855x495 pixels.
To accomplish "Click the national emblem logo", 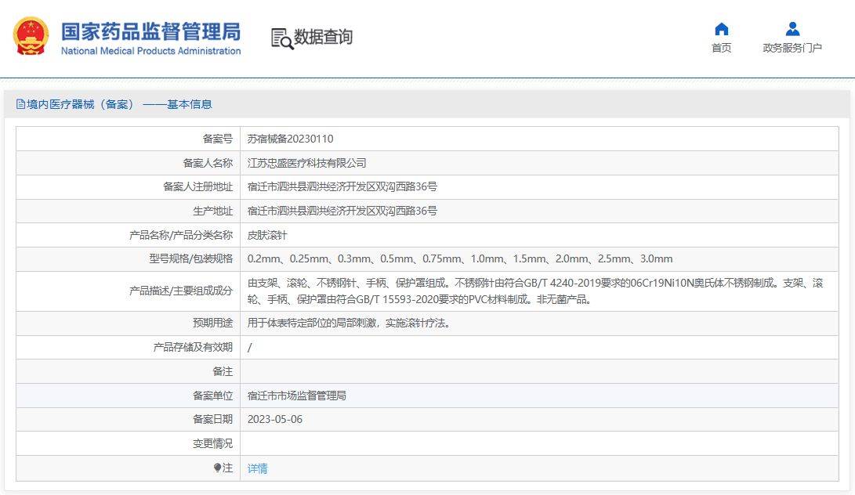I will coord(31,36).
